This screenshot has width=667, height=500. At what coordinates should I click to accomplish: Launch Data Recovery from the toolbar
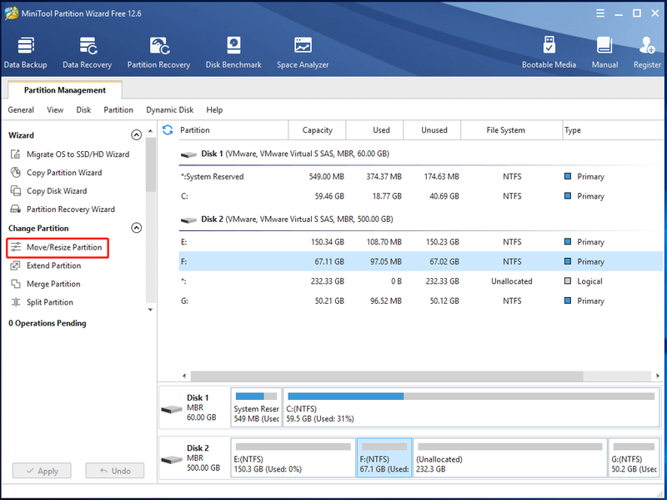(88, 53)
